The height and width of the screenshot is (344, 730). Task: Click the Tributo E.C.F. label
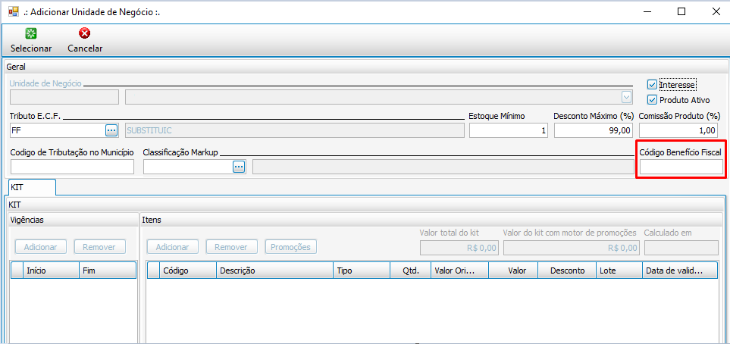pos(36,116)
